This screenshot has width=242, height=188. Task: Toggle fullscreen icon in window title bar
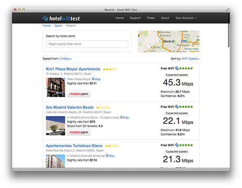point(227,10)
